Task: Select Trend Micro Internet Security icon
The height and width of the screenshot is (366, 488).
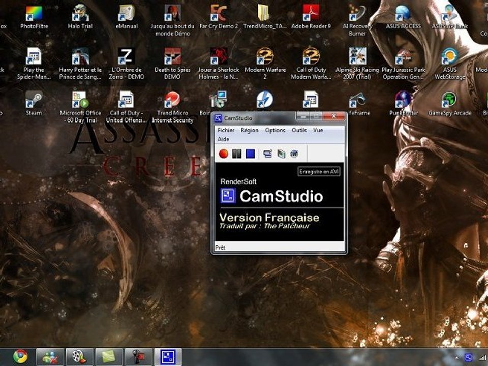Action: (x=172, y=107)
